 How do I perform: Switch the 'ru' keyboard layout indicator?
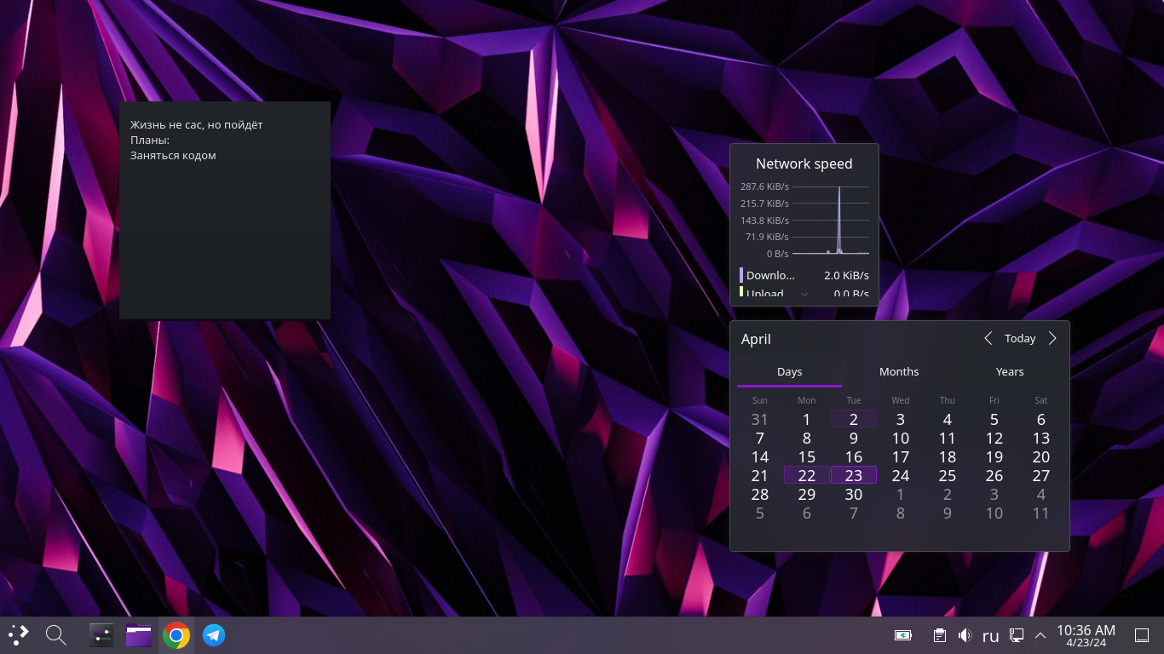(x=990, y=635)
